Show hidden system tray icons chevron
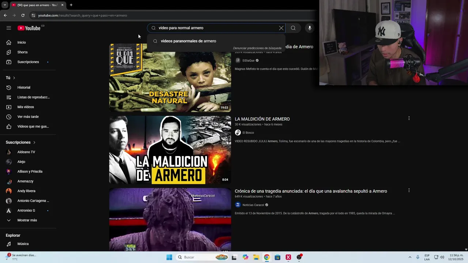The image size is (468, 263). tap(410, 257)
